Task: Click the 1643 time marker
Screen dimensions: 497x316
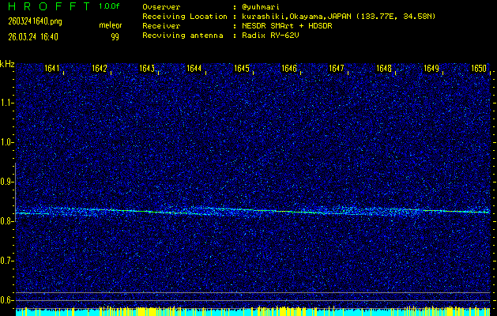Action: coord(147,69)
